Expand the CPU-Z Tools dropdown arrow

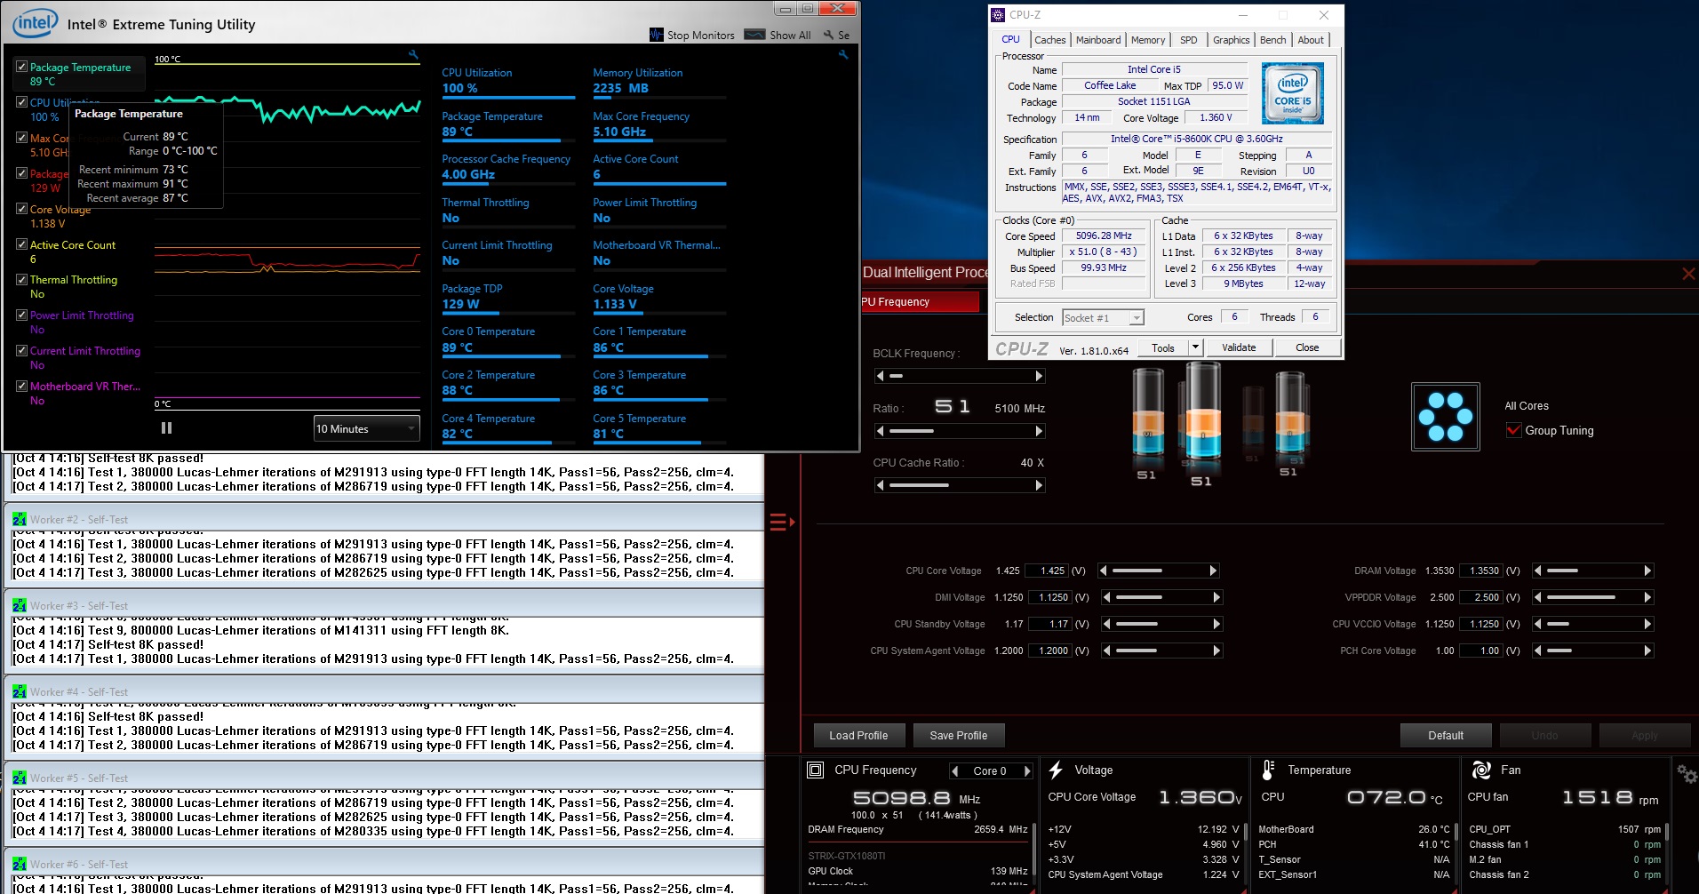pyautogui.click(x=1195, y=347)
